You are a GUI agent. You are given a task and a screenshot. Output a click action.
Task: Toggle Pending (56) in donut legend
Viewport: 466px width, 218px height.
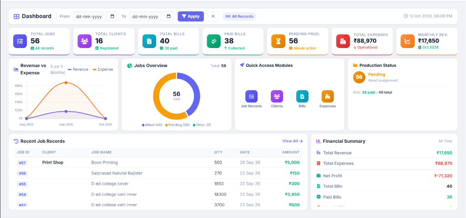pos(177,125)
